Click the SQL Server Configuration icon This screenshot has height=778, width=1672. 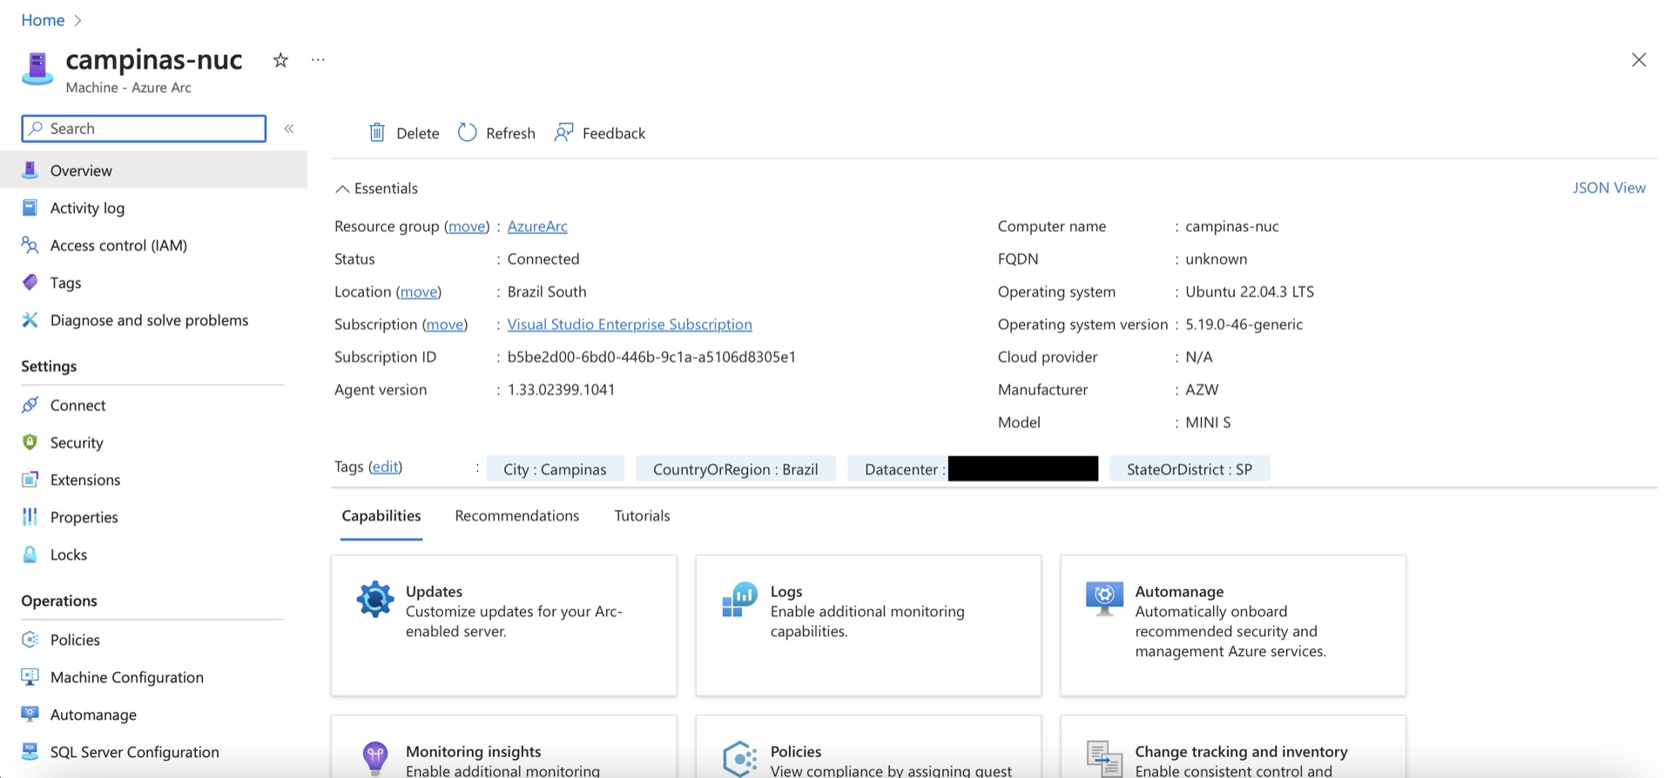point(30,752)
